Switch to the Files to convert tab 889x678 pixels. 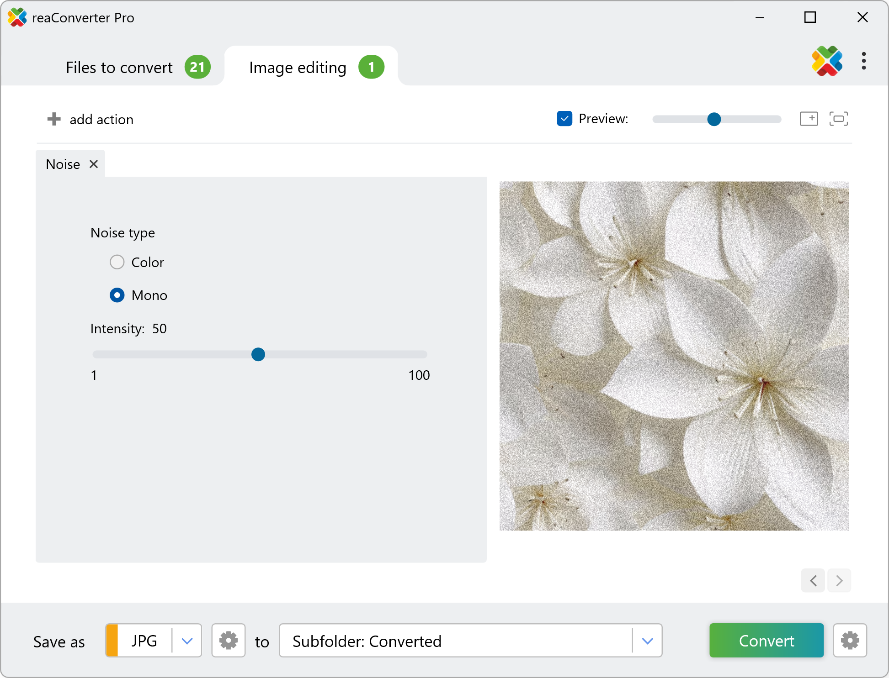coord(119,68)
